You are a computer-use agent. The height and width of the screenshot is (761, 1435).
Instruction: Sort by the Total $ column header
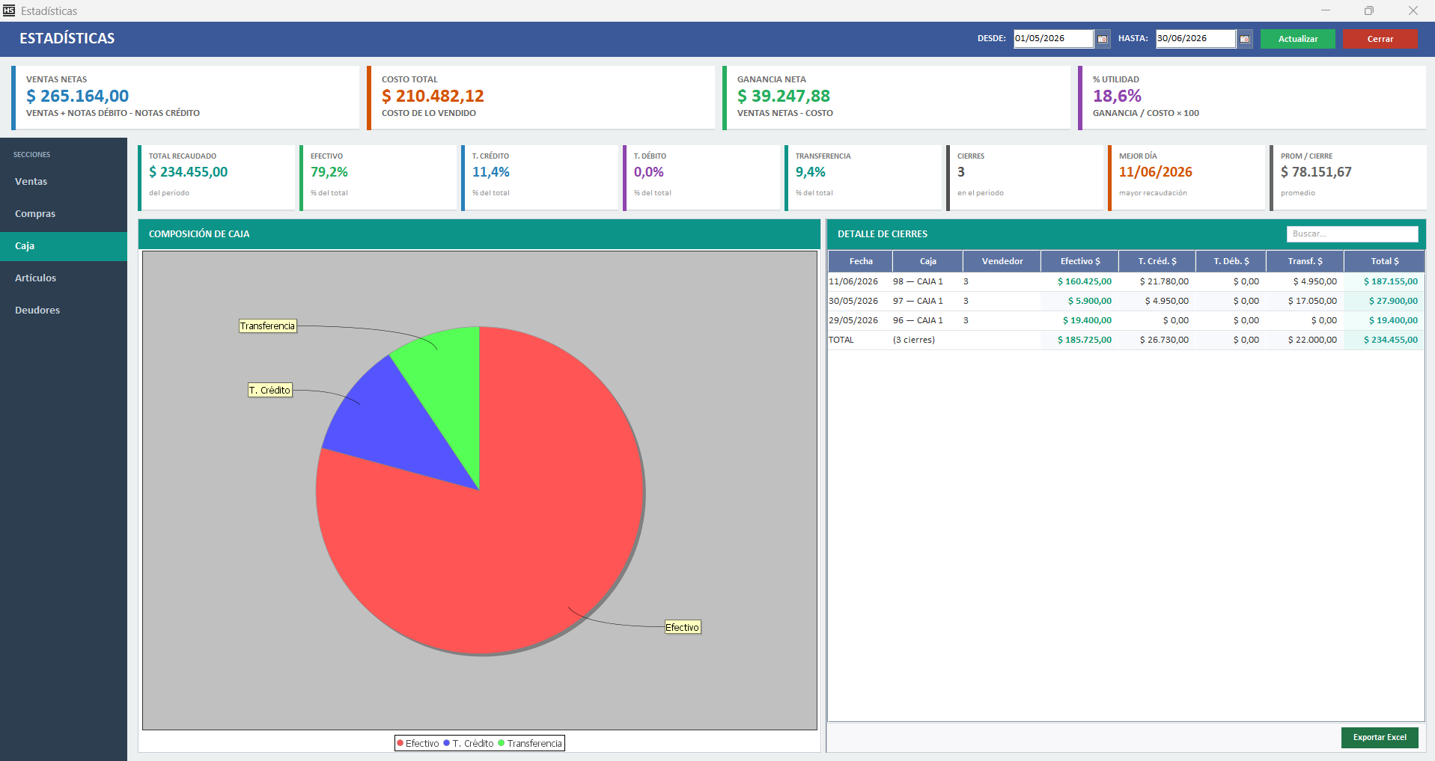pos(1384,261)
